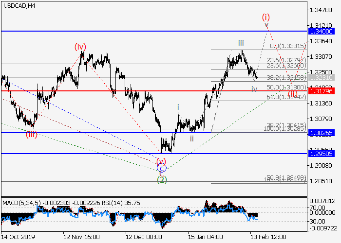Select the green (2) wave label

162,179
